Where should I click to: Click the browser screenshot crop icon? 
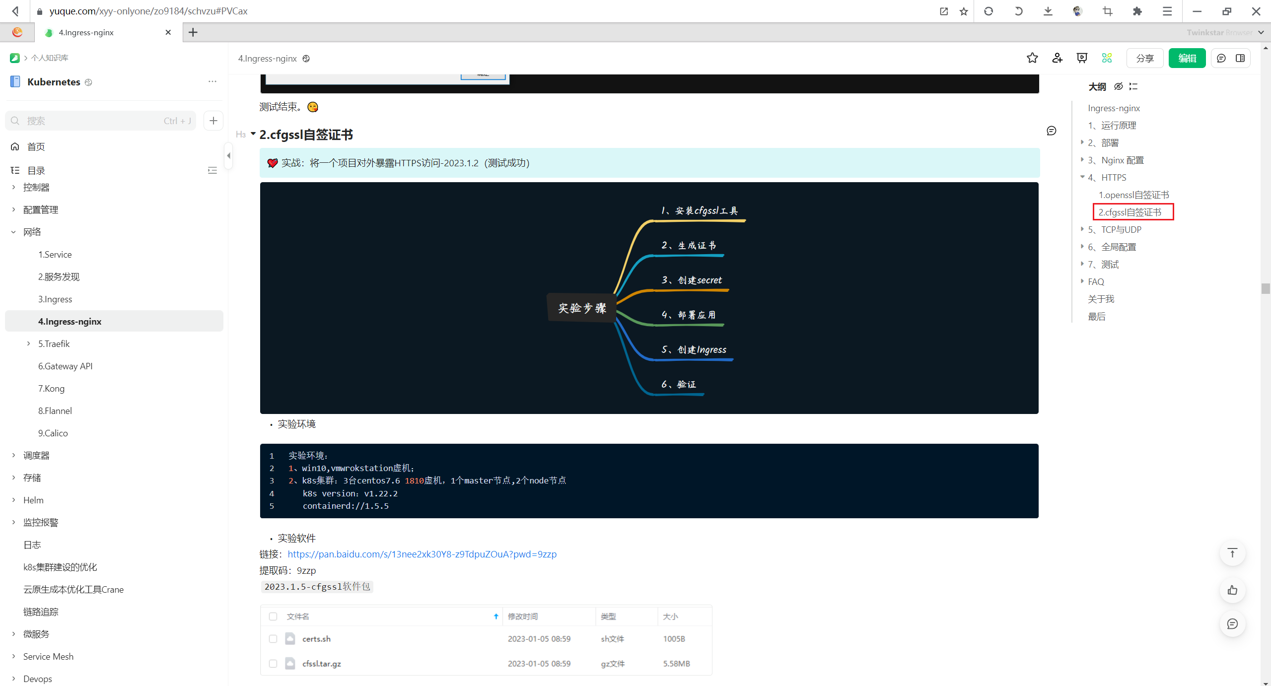pyautogui.click(x=1108, y=11)
